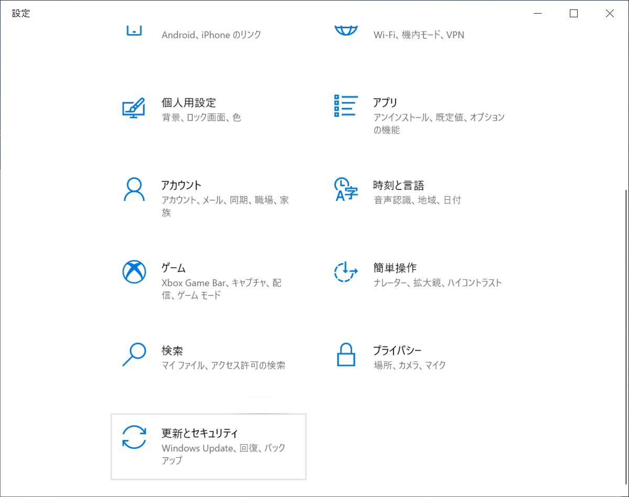This screenshot has width=629, height=497.
Task: Click the 検索 magnifying glass icon
Action: click(134, 355)
